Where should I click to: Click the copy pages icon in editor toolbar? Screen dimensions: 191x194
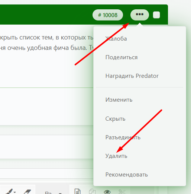click(x=92, y=191)
